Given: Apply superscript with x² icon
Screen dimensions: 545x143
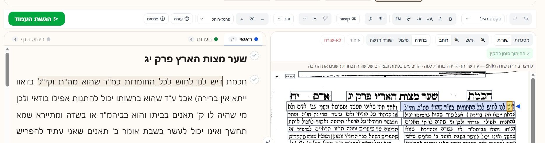Looking at the screenshot, I should pyautogui.click(x=408, y=19).
